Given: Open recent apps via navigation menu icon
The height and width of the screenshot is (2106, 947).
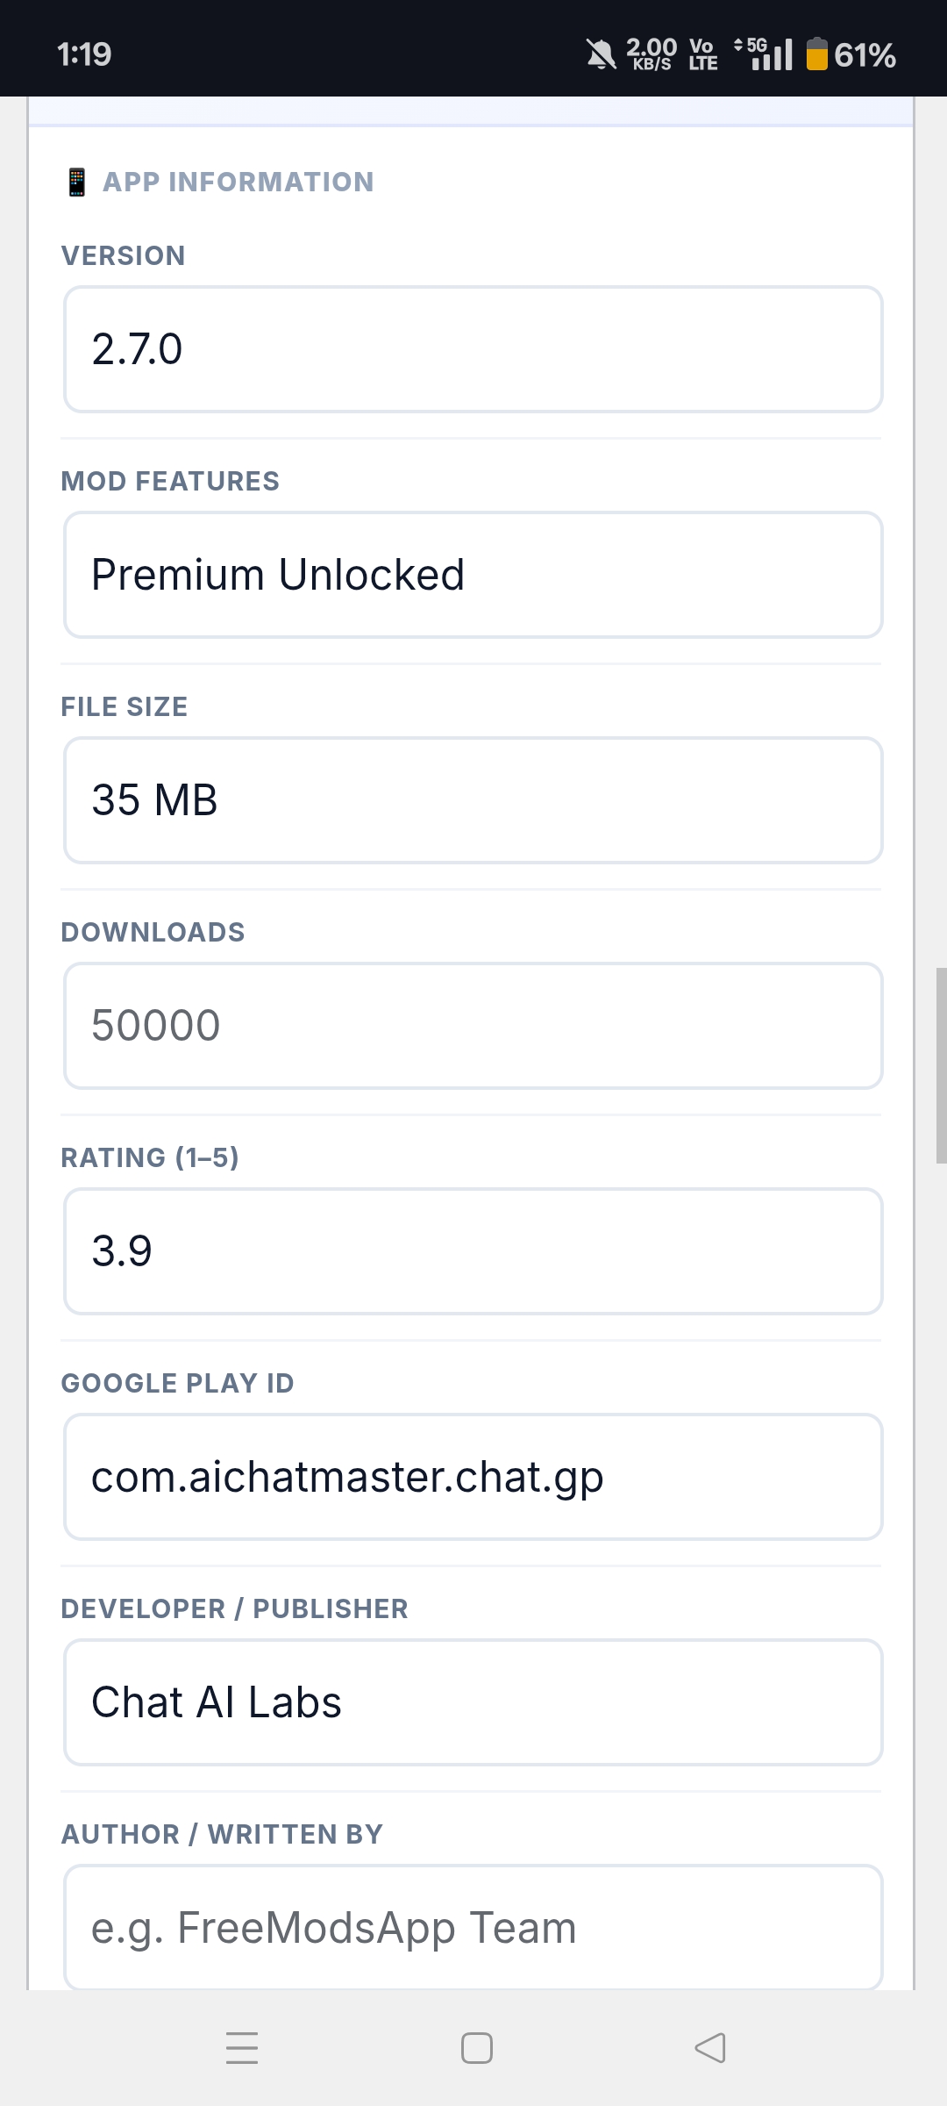Looking at the screenshot, I should point(242,2048).
